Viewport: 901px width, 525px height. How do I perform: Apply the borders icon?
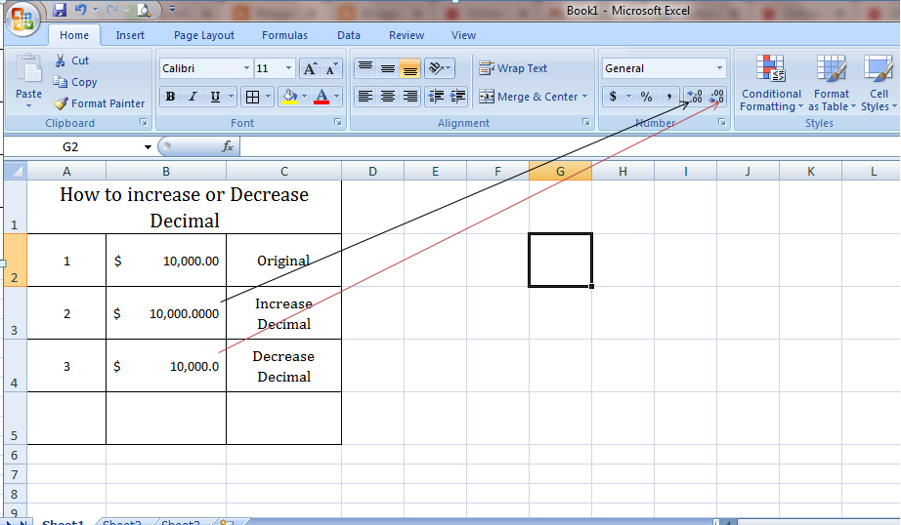click(x=252, y=97)
